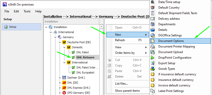This screenshot has width=212, height=95.
Task: Choose Refresh in the context menu
Action: click(x=128, y=40)
